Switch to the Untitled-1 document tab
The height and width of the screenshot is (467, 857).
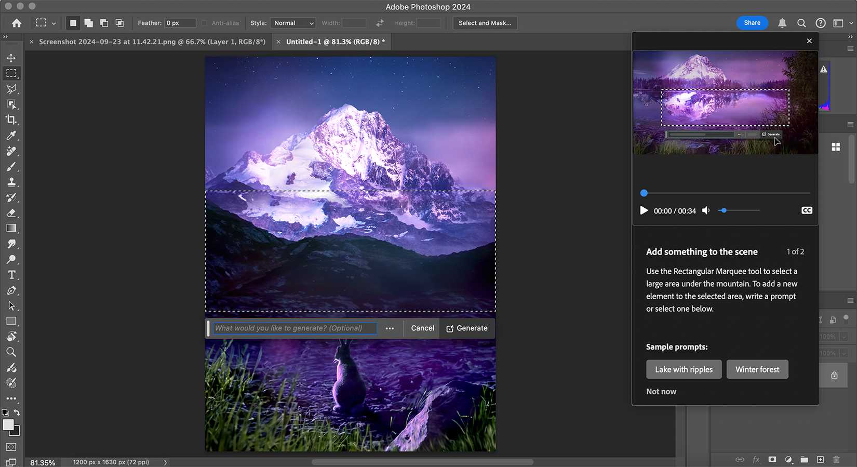[x=335, y=42]
